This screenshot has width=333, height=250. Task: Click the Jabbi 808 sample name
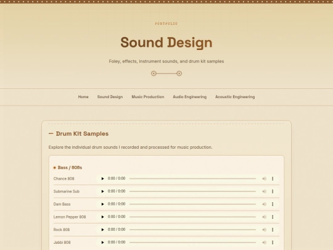pyautogui.click(x=62, y=243)
